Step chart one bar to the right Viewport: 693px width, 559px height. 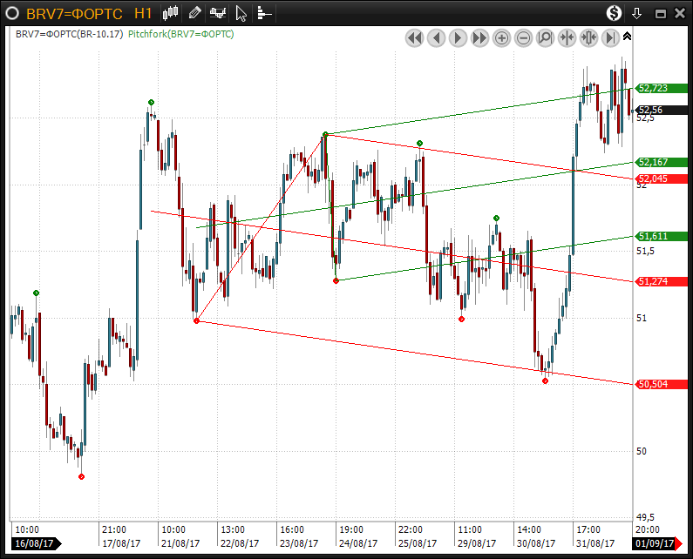click(458, 37)
